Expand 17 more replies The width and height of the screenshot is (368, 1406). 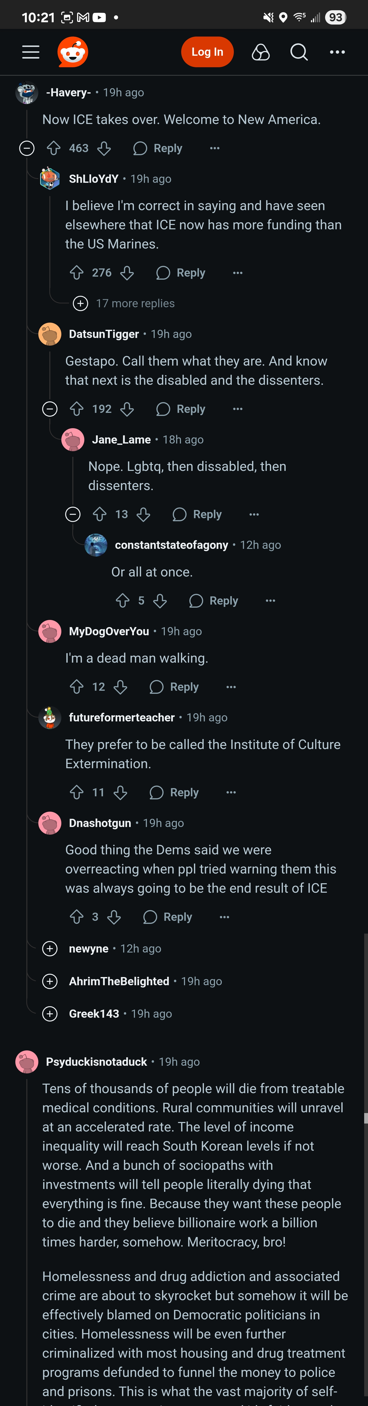tap(124, 303)
